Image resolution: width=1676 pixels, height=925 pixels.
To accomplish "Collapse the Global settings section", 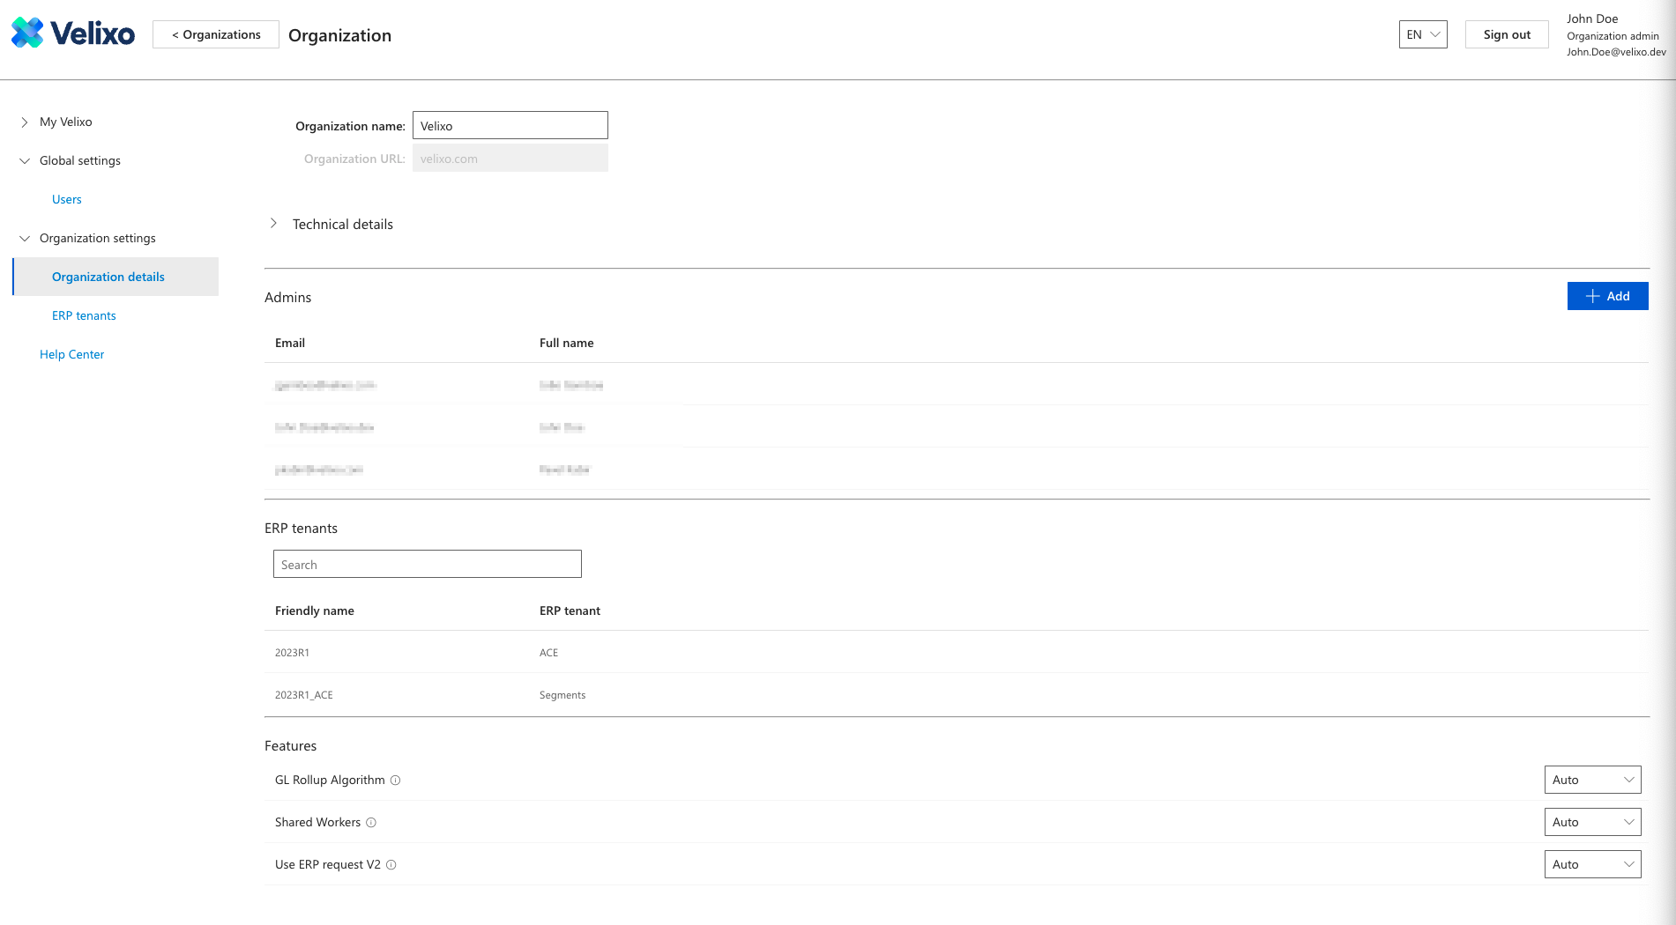I will coord(25,161).
